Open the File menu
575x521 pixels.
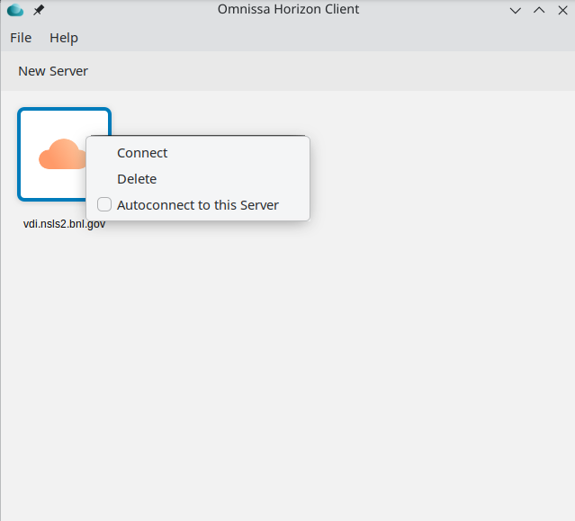[x=21, y=38]
